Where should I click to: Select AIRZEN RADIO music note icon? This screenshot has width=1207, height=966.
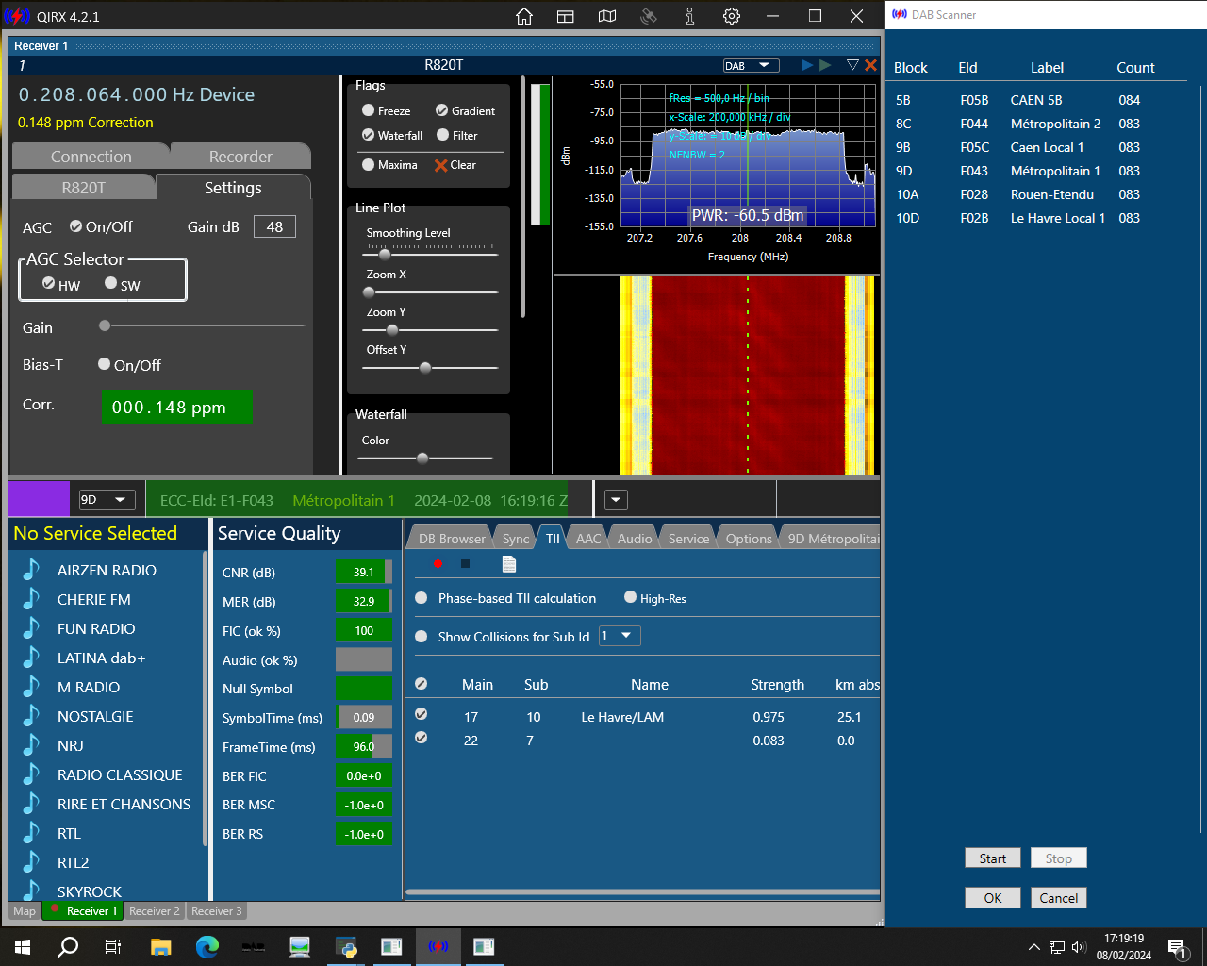(x=31, y=570)
